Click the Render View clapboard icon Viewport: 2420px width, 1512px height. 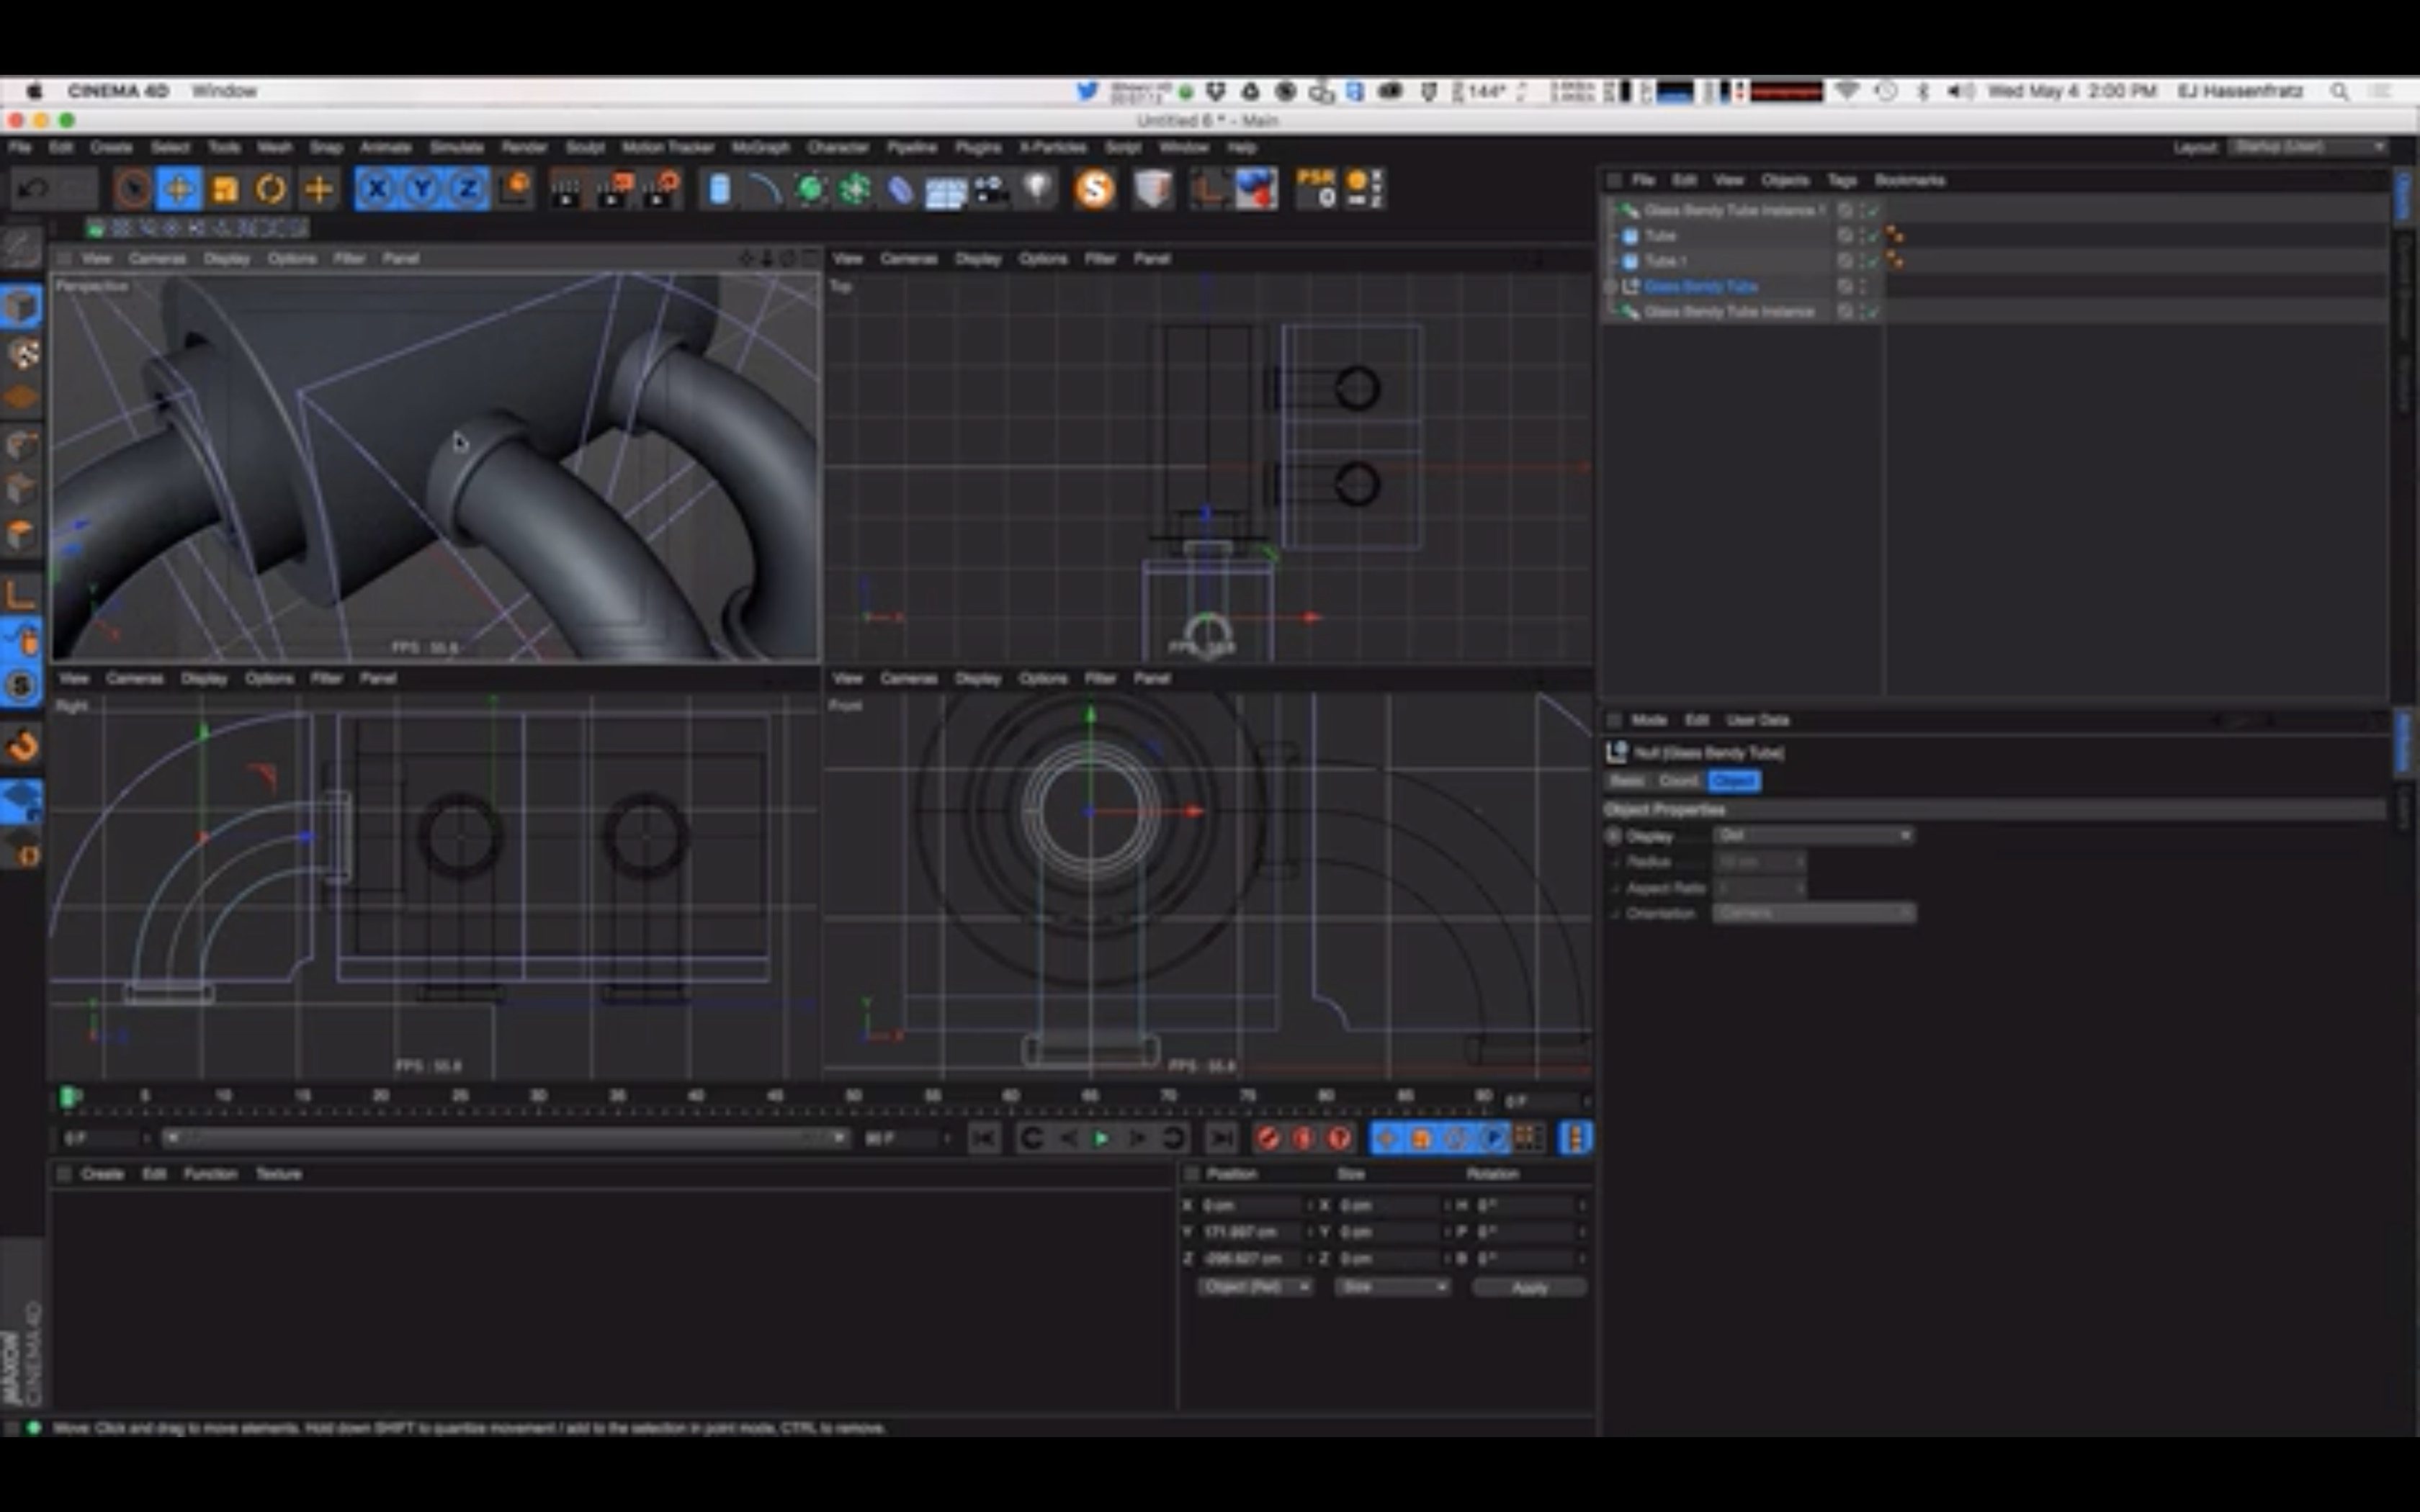566,190
